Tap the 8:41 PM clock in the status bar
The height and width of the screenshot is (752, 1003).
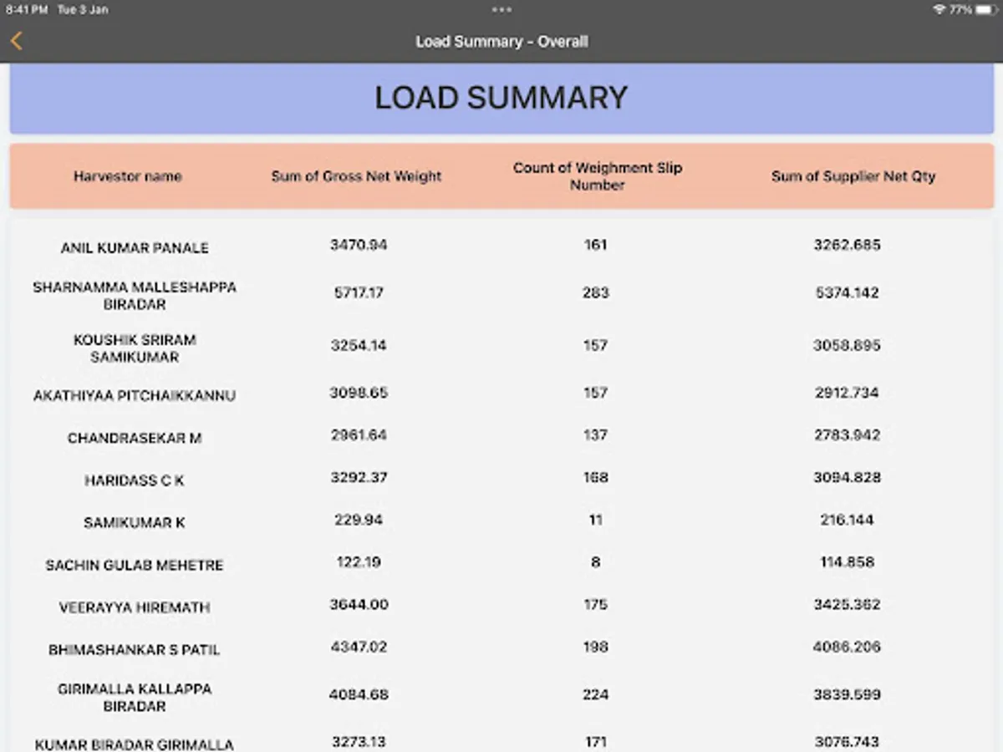click(27, 9)
